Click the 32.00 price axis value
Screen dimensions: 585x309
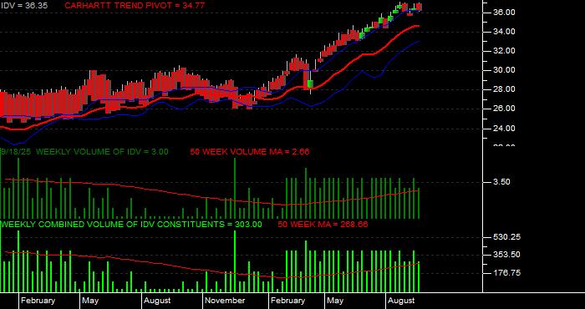tap(505, 51)
